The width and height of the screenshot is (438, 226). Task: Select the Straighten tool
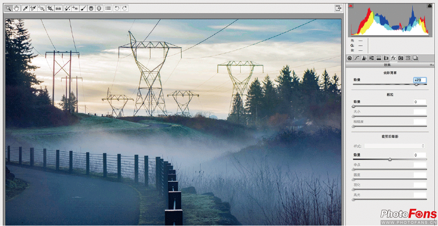(x=58, y=8)
